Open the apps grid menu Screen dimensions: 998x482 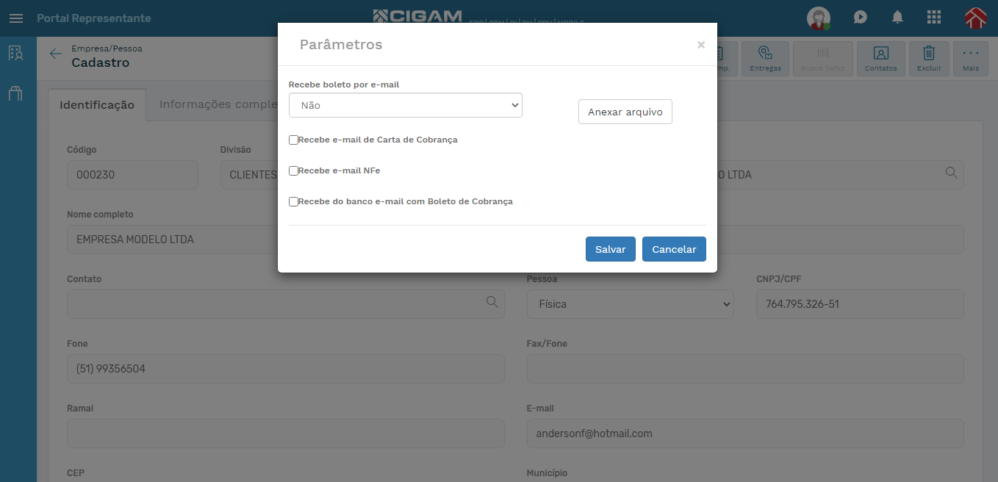934,18
